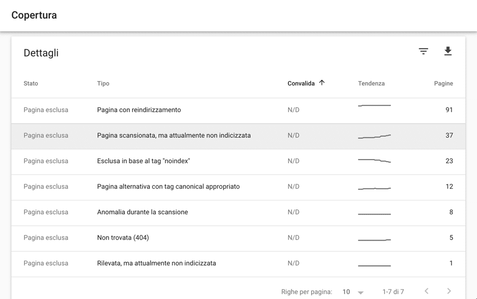Click the page count 91
Screen dimensions: 477x299
(x=449, y=110)
